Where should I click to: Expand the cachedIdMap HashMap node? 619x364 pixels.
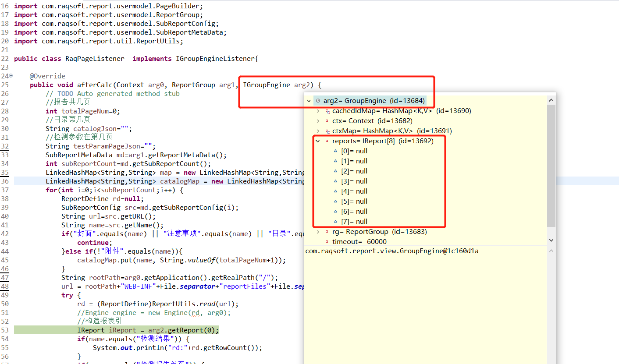click(318, 111)
